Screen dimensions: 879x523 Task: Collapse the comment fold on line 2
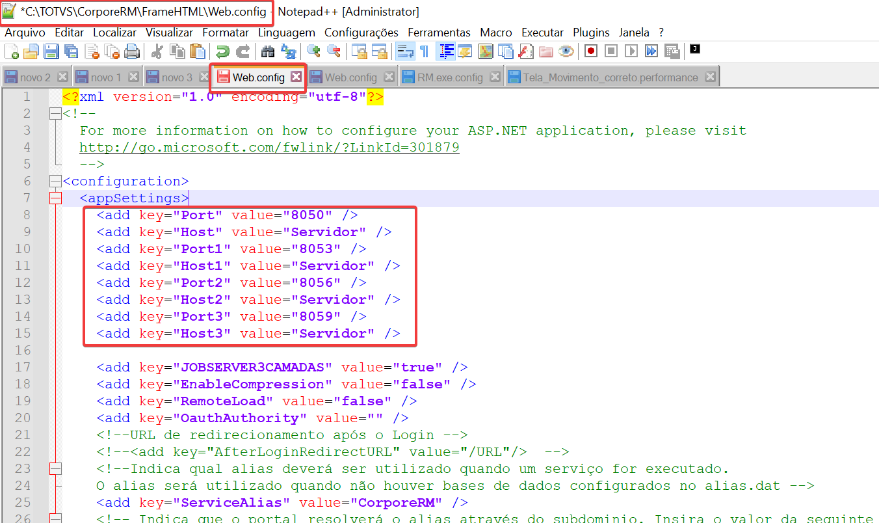click(55, 114)
